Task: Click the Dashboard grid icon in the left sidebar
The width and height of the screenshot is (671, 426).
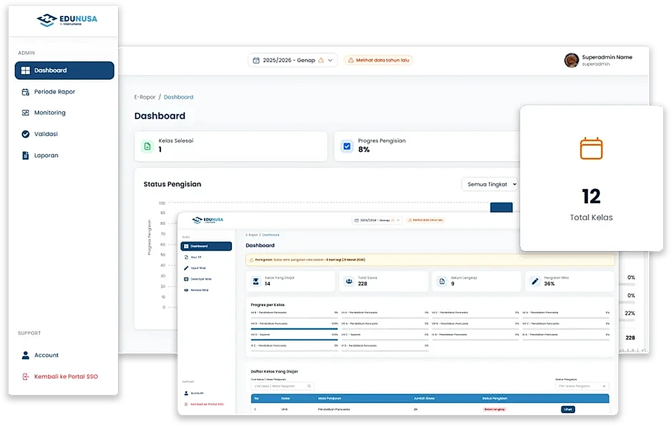Action: click(25, 70)
